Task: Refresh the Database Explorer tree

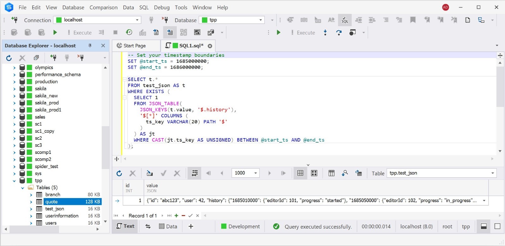Action: pos(9,58)
